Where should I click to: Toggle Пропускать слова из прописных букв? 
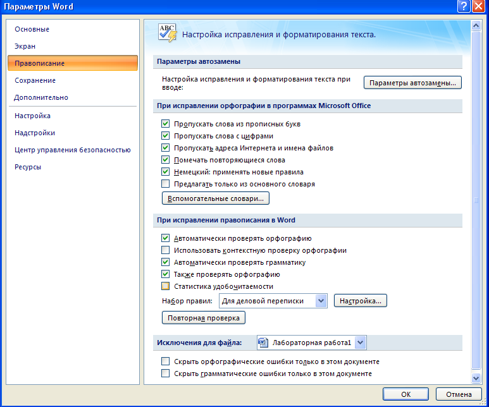165,124
